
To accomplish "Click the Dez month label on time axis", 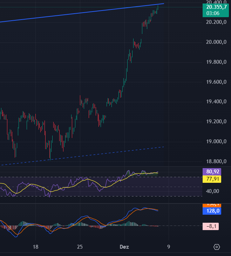I will tap(124, 247).
